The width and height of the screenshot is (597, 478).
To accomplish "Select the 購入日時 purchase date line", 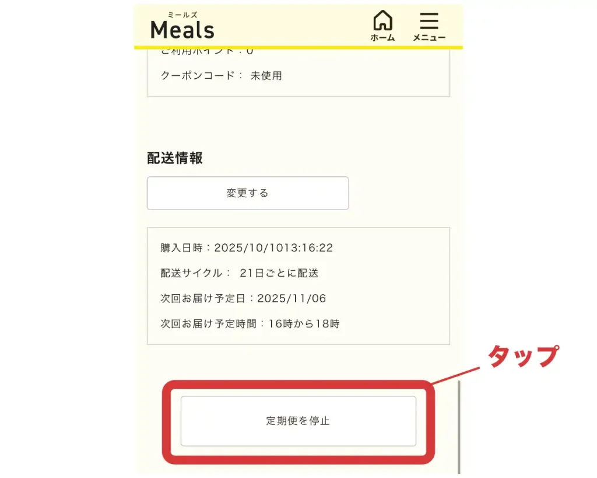I will [x=247, y=247].
